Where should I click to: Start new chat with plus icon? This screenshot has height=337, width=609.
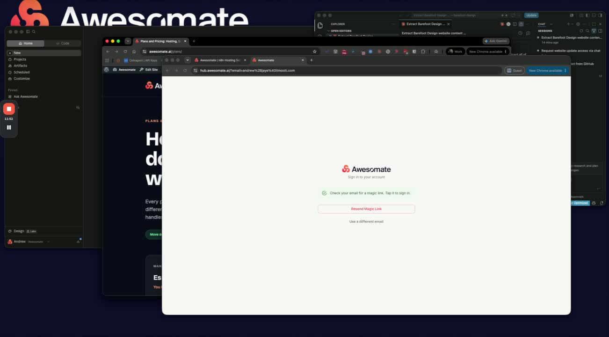click(x=568, y=24)
